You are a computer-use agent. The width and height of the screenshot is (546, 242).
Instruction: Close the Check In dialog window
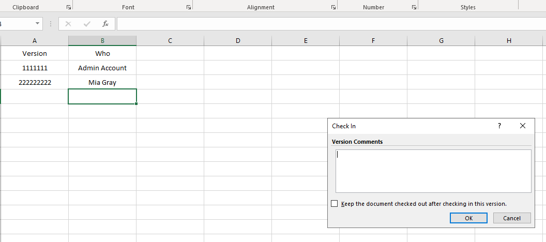523,126
